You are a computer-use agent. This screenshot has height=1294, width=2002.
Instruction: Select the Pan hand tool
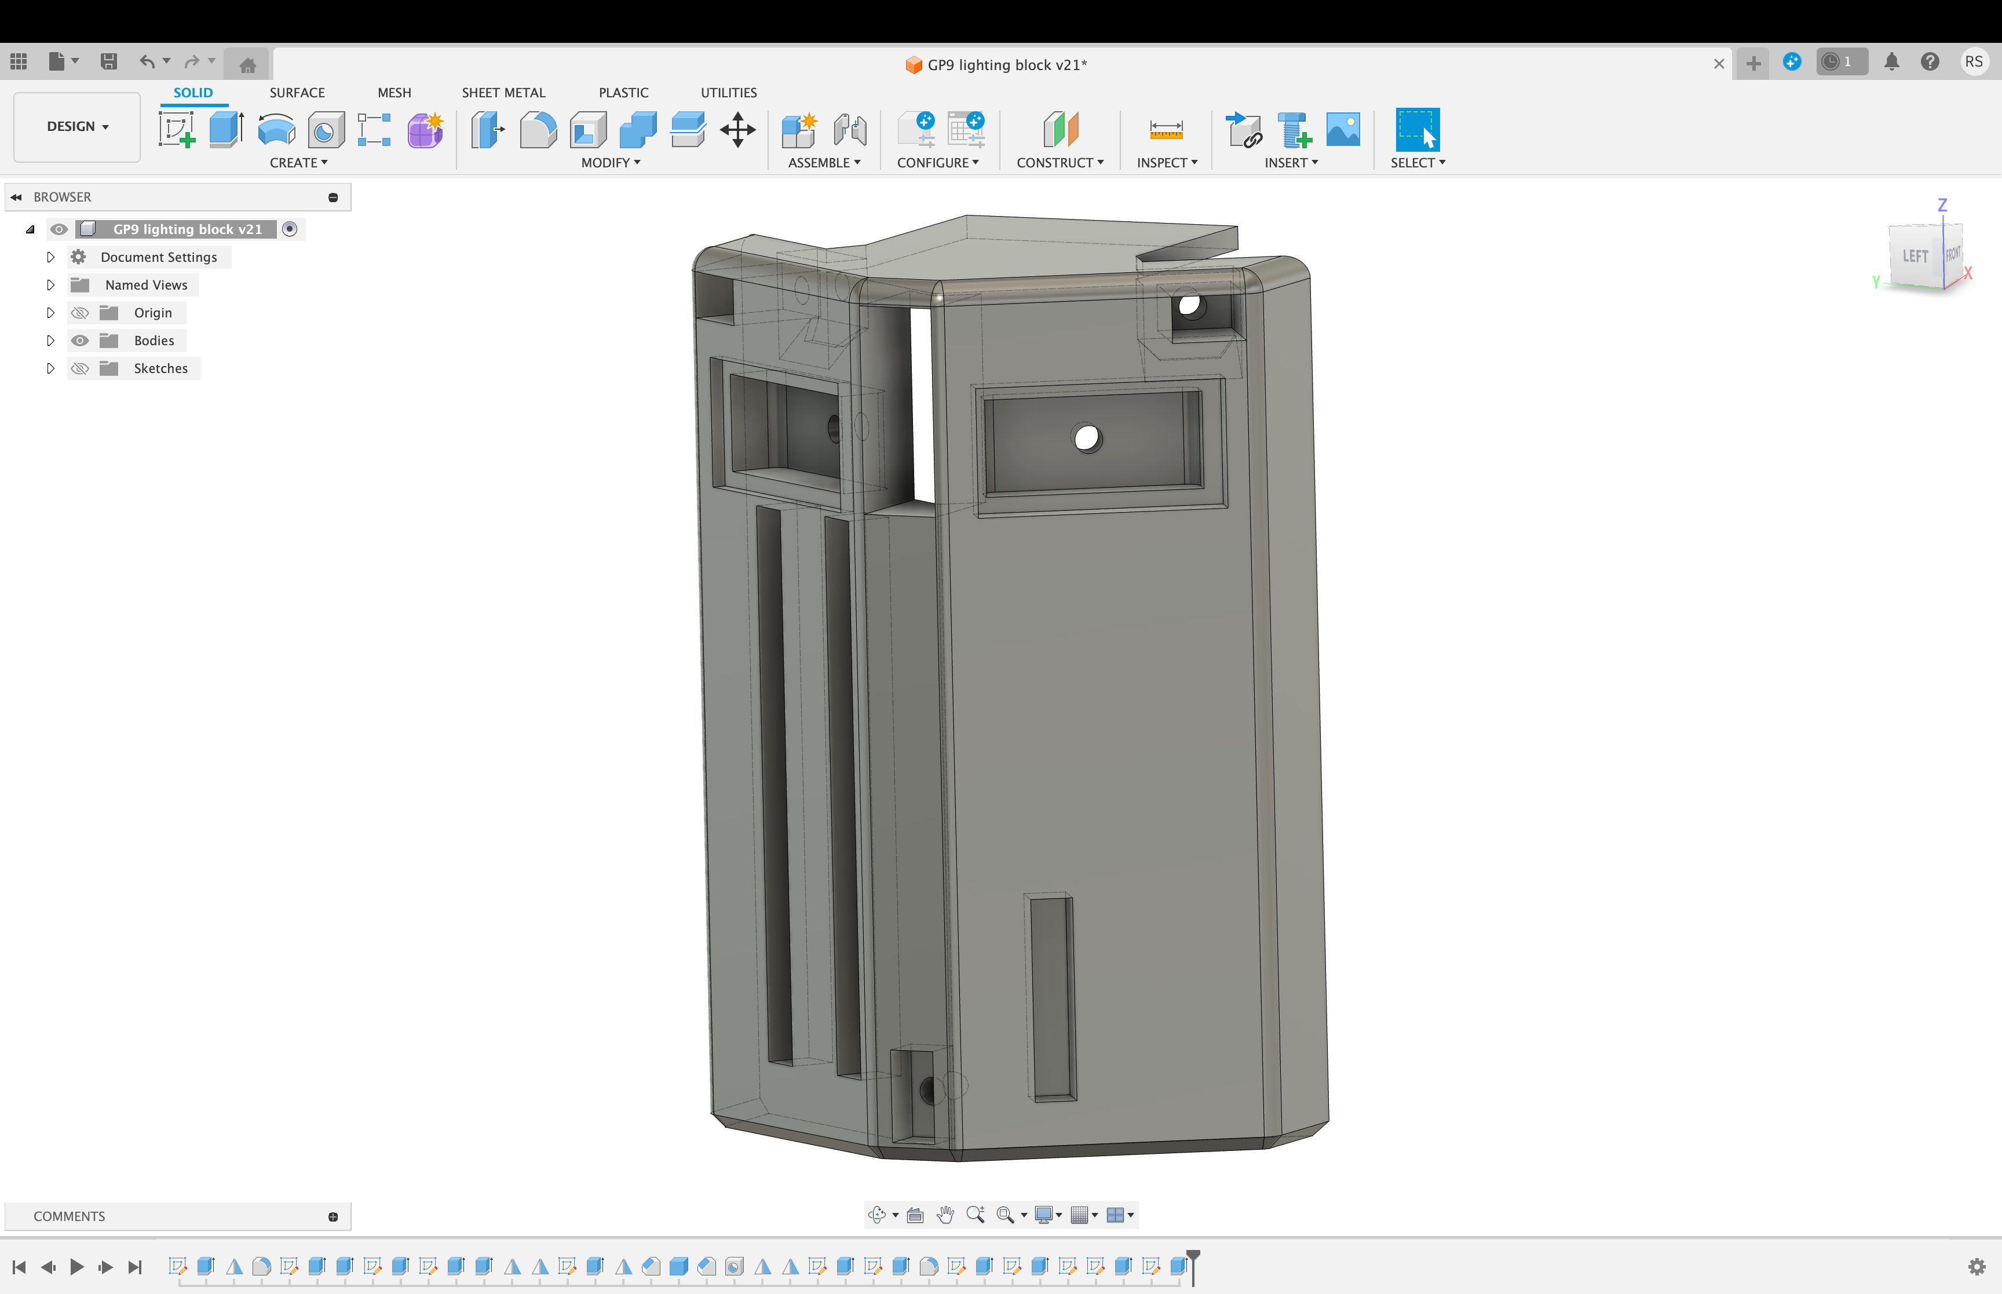pos(945,1214)
